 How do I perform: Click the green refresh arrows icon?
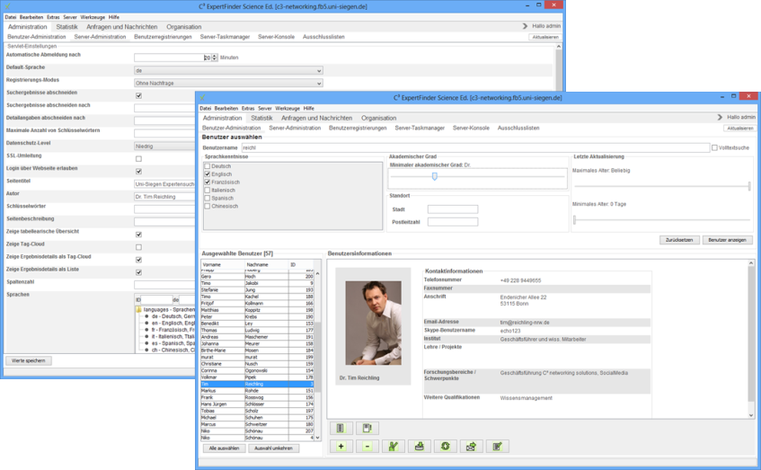[445, 447]
